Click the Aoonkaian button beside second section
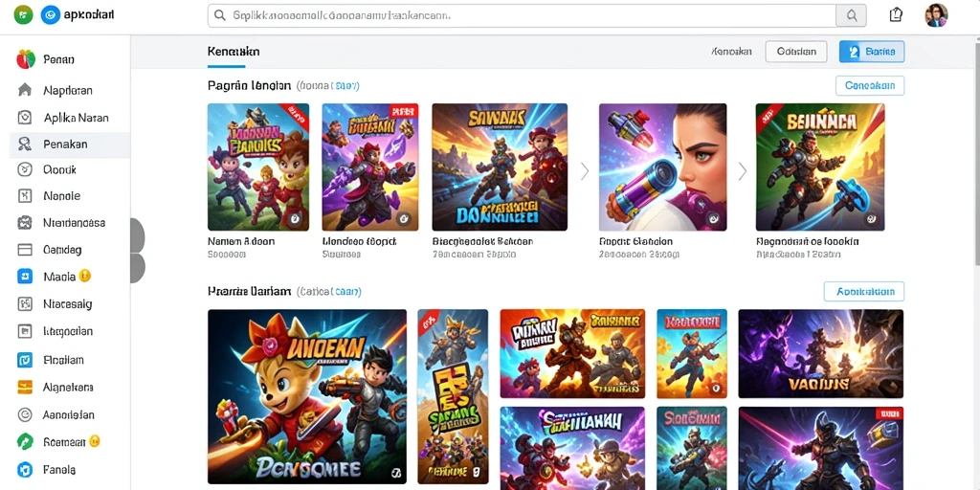980x490 pixels. [x=864, y=291]
